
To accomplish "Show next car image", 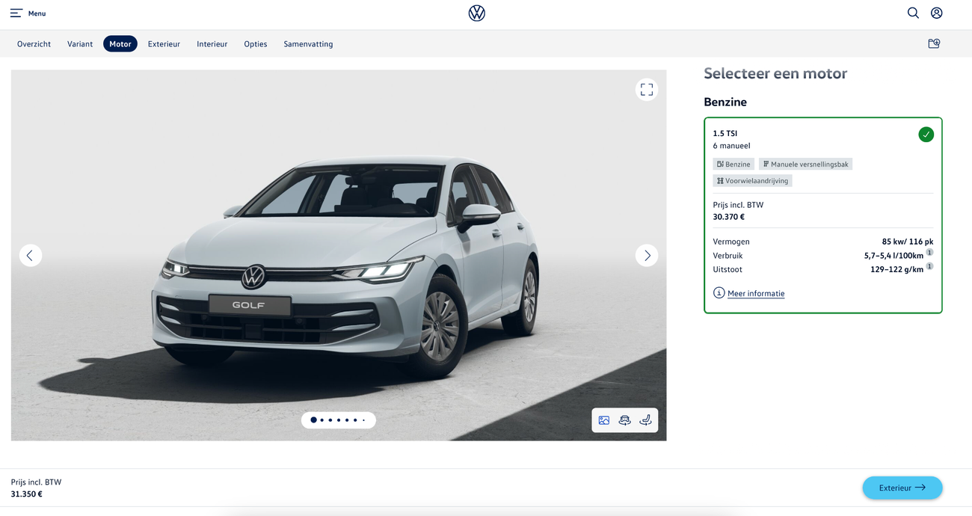I will [647, 256].
